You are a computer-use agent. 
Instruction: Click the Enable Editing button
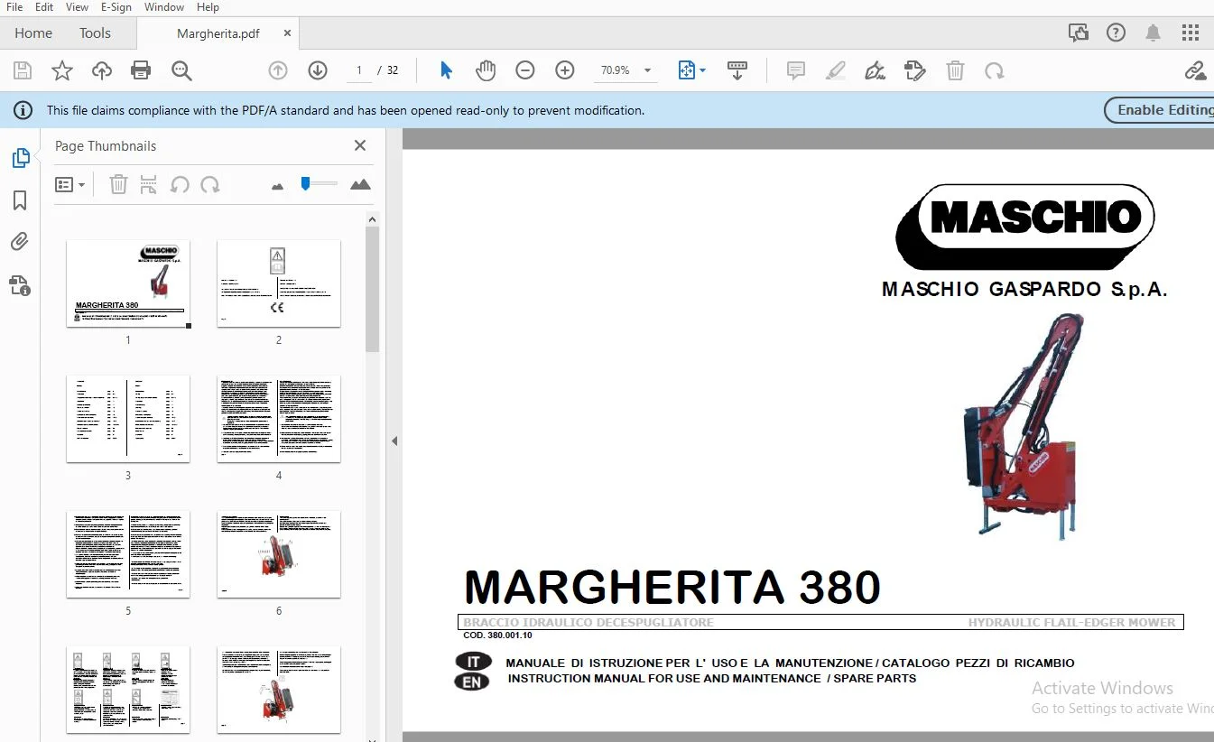(x=1160, y=110)
